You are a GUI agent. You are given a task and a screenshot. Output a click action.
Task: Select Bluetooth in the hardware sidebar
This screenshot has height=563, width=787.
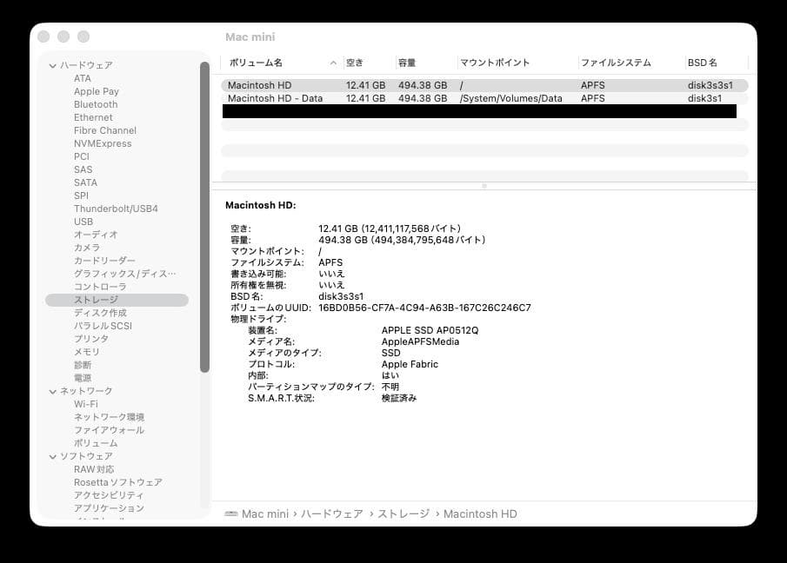pyautogui.click(x=95, y=104)
